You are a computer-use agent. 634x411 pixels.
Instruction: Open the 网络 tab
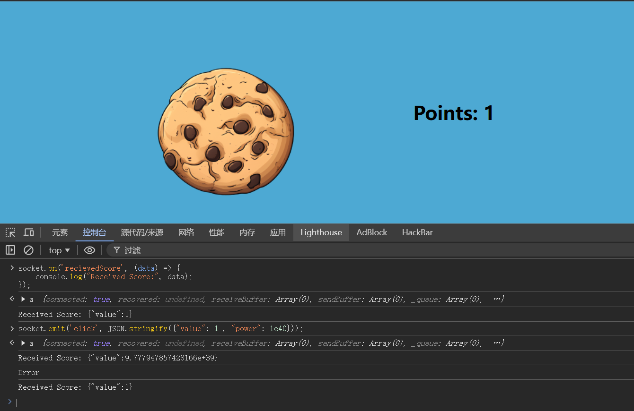pos(186,232)
